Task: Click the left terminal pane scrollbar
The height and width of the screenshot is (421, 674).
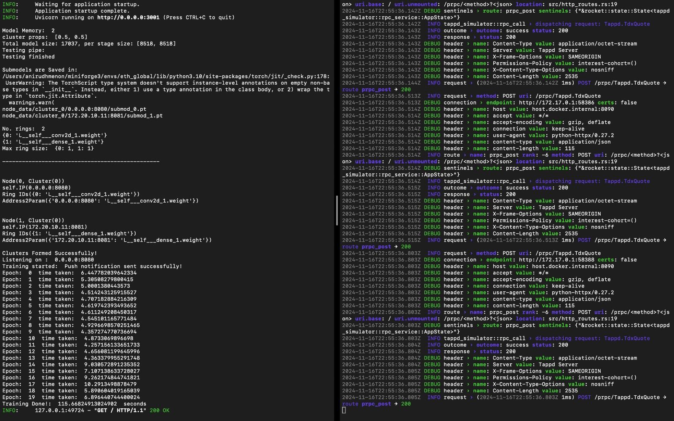Action: (337, 210)
